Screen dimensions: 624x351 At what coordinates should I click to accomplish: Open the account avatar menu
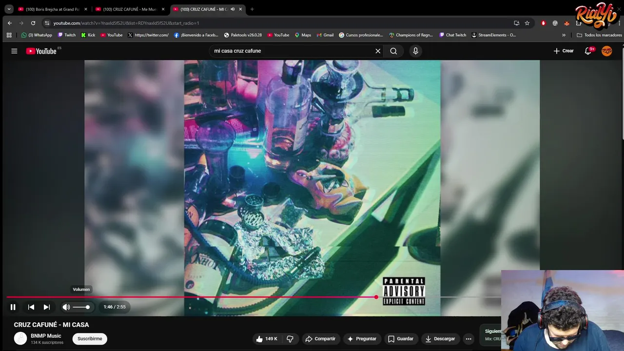pos(607,51)
